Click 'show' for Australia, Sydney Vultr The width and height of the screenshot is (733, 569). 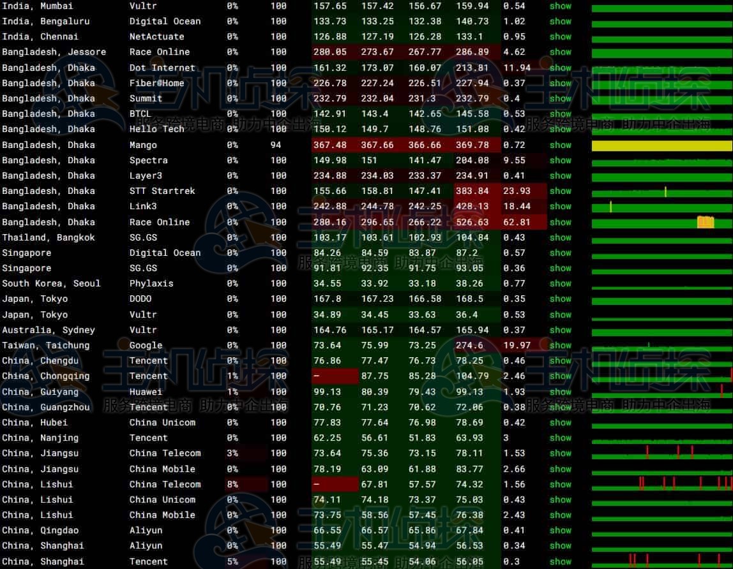[560, 330]
